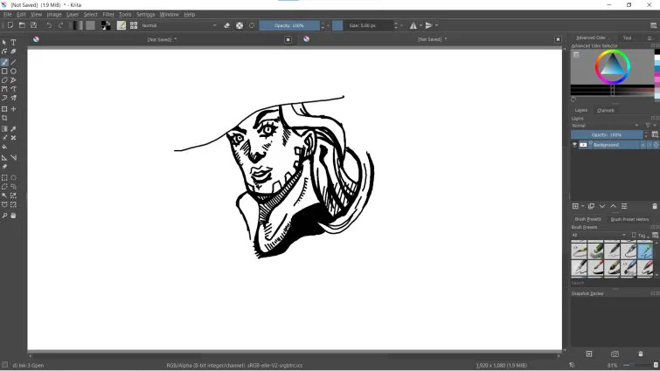Select the Move tool

(13, 109)
